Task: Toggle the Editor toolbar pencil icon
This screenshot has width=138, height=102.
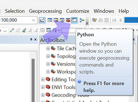Action: [x=42, y=20]
